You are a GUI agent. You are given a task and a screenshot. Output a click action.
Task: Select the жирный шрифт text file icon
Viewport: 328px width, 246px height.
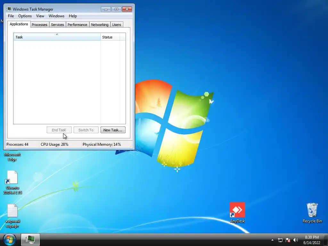(x=12, y=216)
